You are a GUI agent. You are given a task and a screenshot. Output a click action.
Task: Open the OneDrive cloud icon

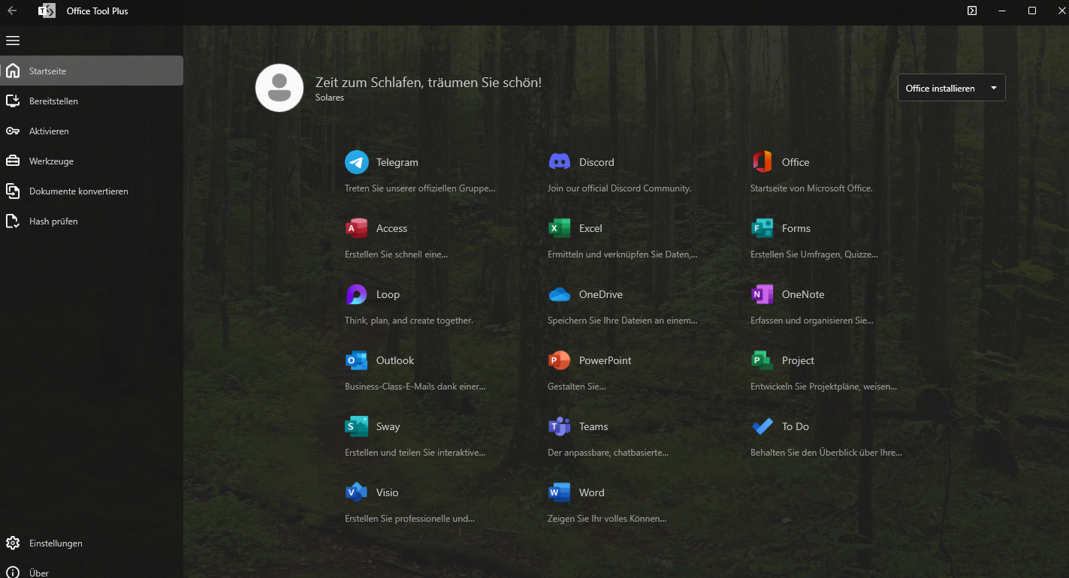pyautogui.click(x=560, y=294)
